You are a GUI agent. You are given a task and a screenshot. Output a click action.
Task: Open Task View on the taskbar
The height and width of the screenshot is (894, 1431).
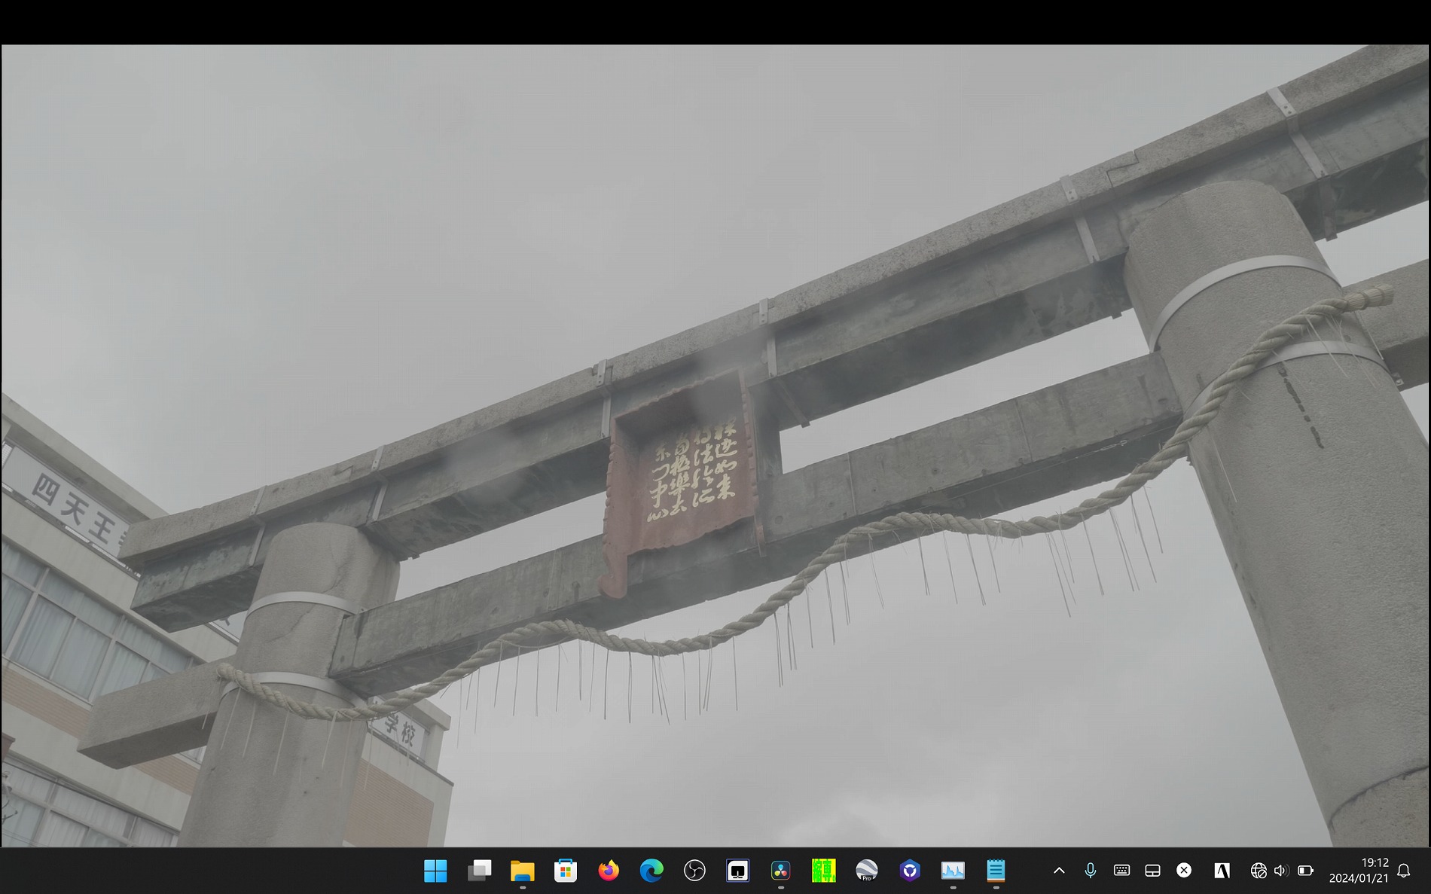(479, 871)
